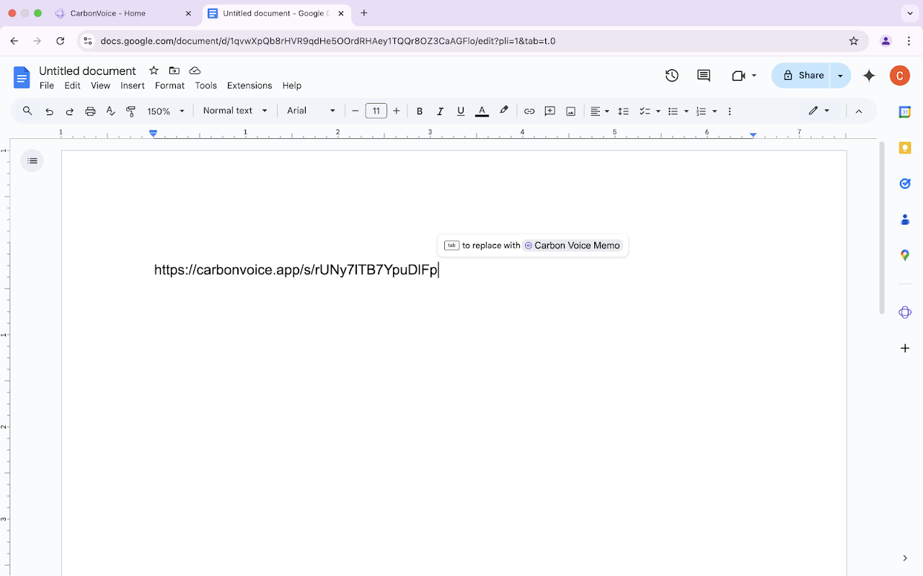Image resolution: width=923 pixels, height=576 pixels.
Task: Toggle underline formatting
Action: (461, 111)
